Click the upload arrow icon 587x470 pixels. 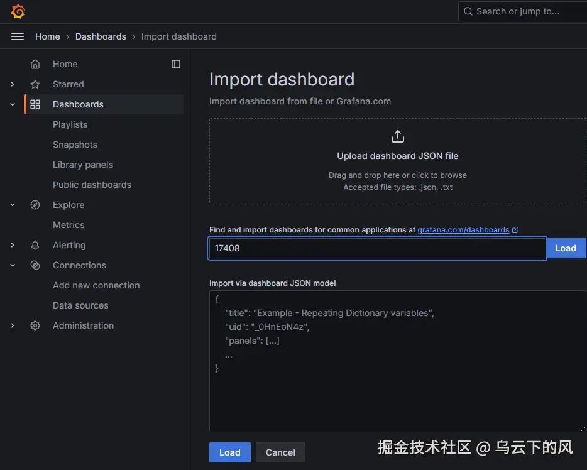[x=398, y=136]
